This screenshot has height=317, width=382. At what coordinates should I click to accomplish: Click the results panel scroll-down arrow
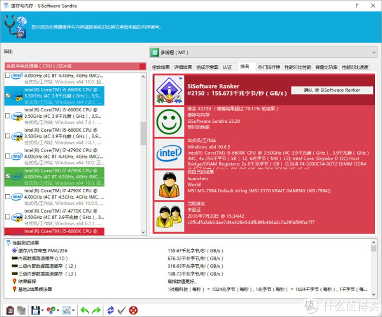[x=374, y=294]
